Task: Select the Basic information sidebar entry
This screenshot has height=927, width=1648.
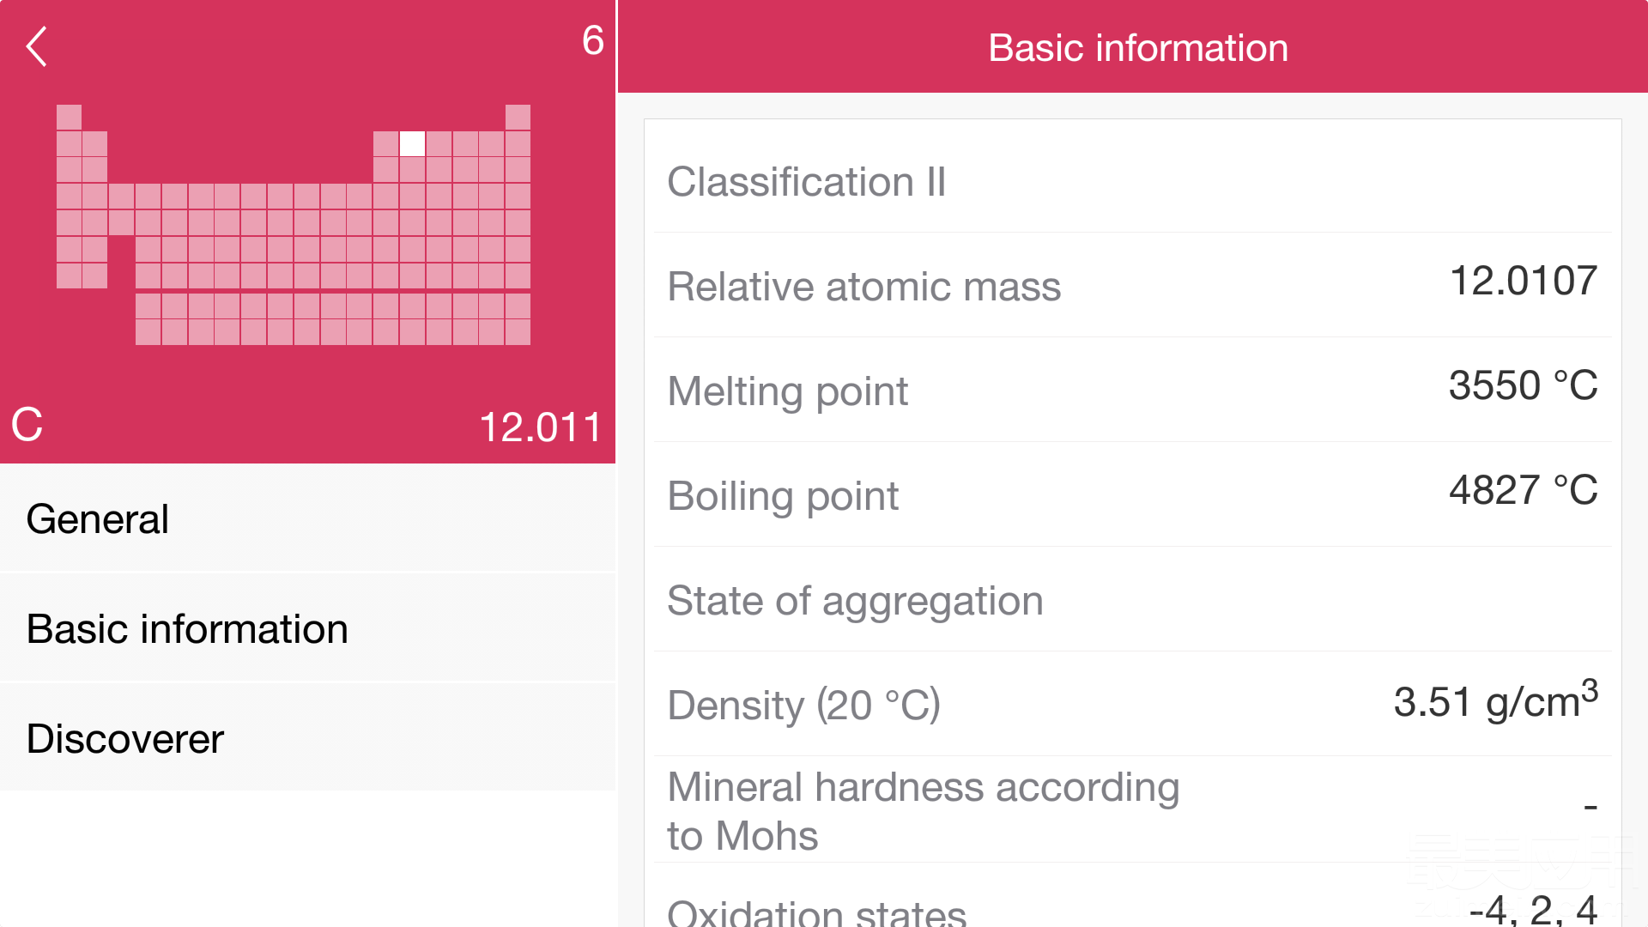Action: coord(187,628)
